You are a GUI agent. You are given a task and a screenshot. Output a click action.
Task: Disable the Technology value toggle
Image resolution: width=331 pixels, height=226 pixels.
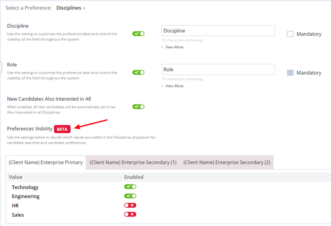(x=130, y=187)
